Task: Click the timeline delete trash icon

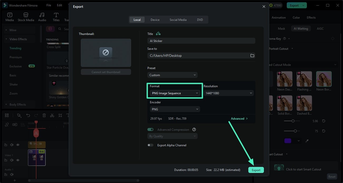Action: pyautogui.click(x=44, y=115)
